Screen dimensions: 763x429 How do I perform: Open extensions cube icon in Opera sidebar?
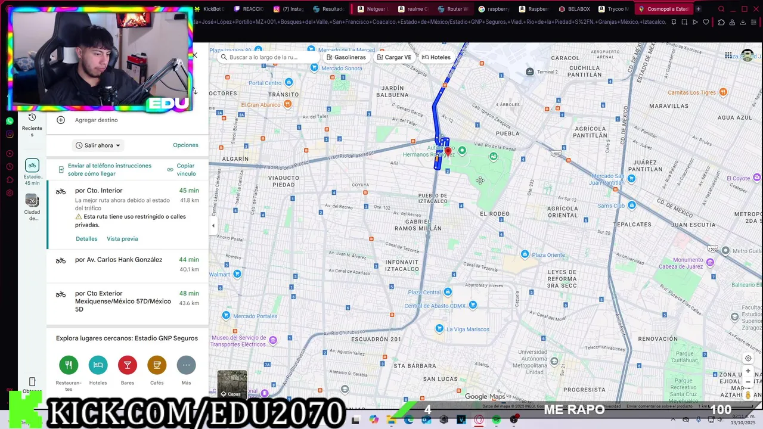point(10,180)
